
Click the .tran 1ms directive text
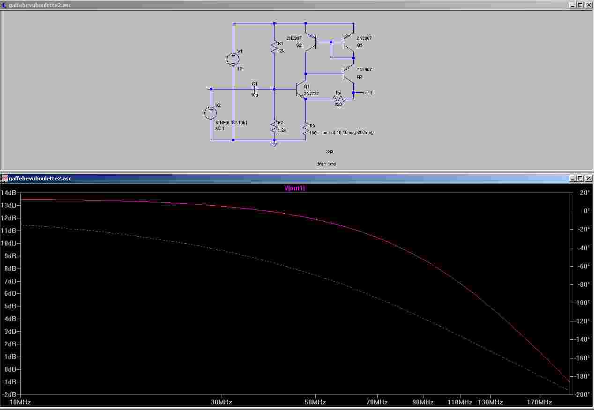click(326, 164)
